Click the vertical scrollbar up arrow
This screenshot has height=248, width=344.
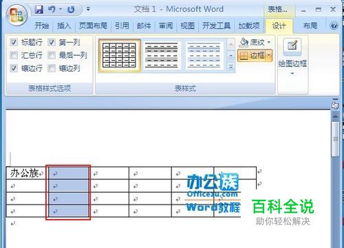click(x=336, y=116)
